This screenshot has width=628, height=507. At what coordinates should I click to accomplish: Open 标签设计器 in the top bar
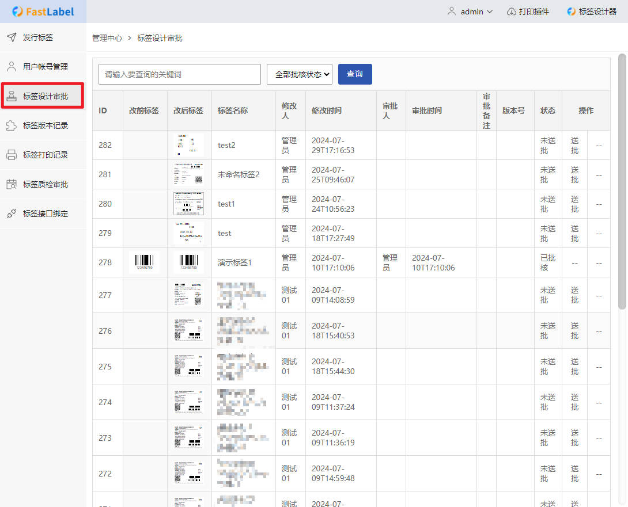tap(592, 12)
